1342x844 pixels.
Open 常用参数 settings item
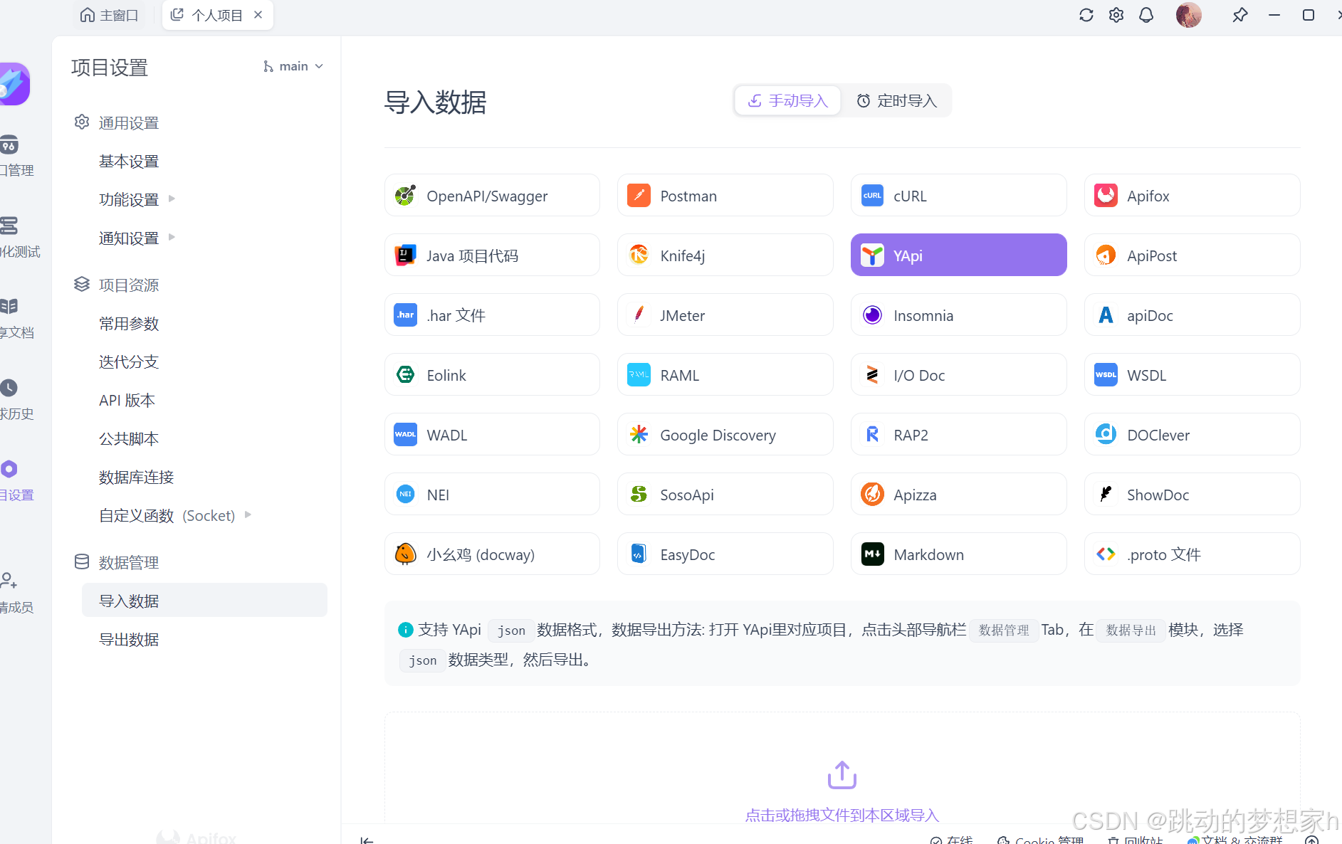tap(129, 324)
